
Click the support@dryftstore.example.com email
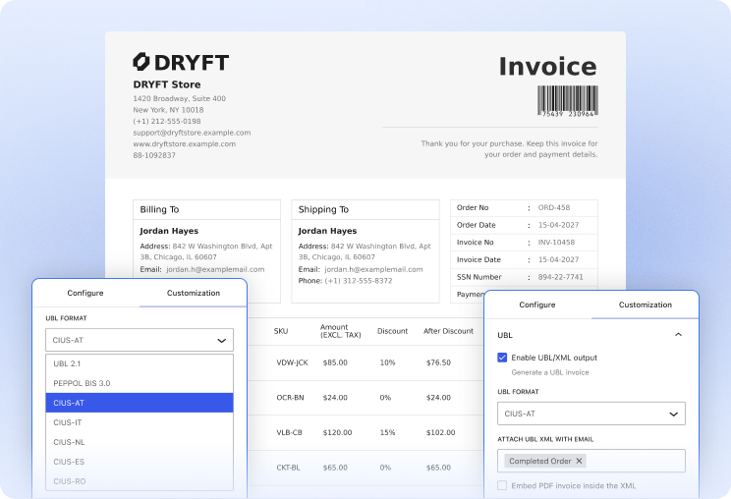[192, 133]
